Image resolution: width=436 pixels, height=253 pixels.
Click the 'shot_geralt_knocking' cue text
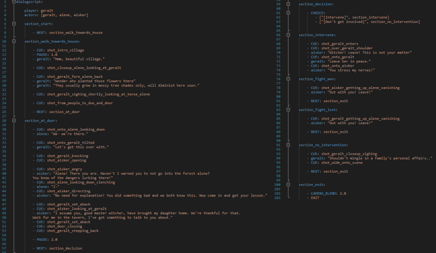[x=64, y=156]
